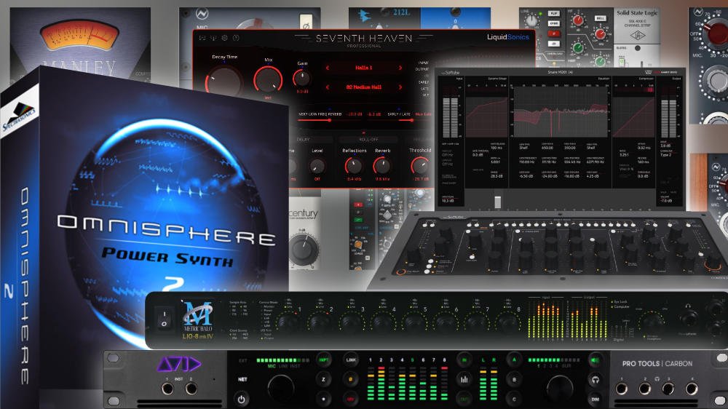Viewport: 728px width, 409px height.
Task: Click the Manley VU meter
Action: pyautogui.click(x=80, y=35)
